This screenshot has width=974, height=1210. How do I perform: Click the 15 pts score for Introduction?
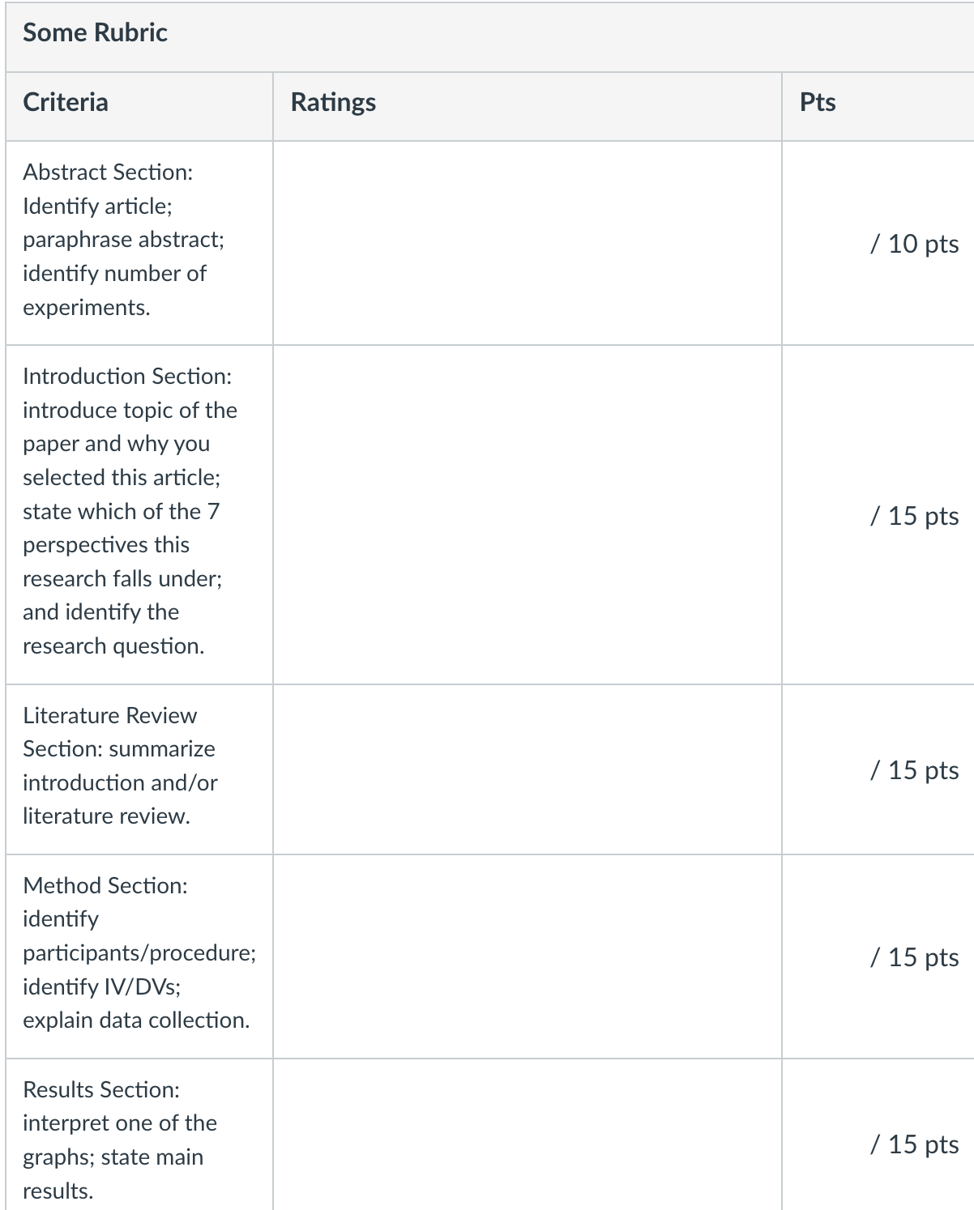(x=914, y=516)
